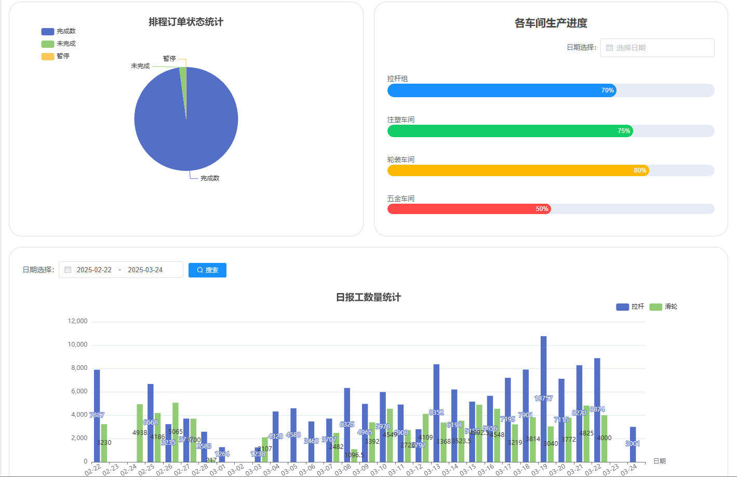
Task: Click the tallest 拉杆 bar valued 10757
Action: [x=543, y=399]
